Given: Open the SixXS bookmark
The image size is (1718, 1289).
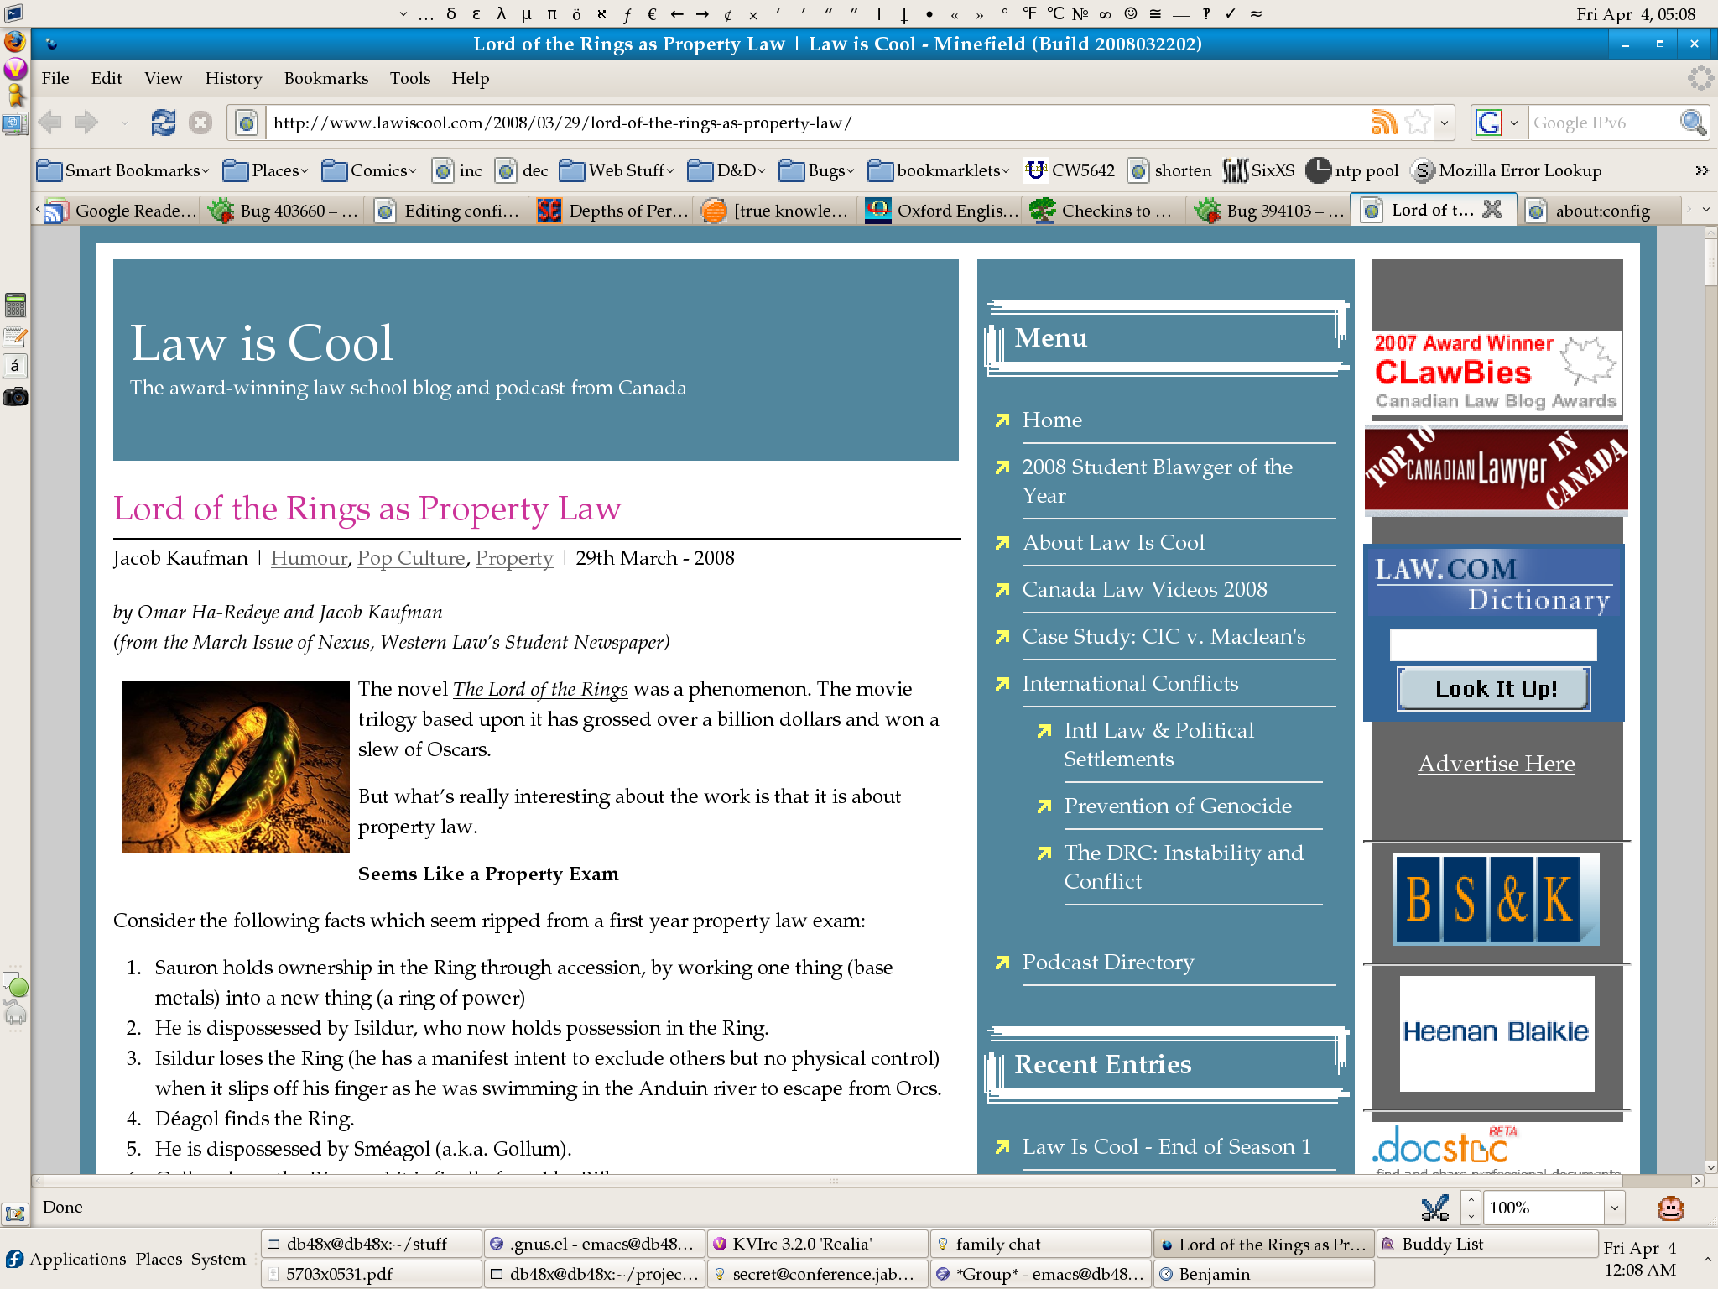Looking at the screenshot, I should pos(1258,170).
